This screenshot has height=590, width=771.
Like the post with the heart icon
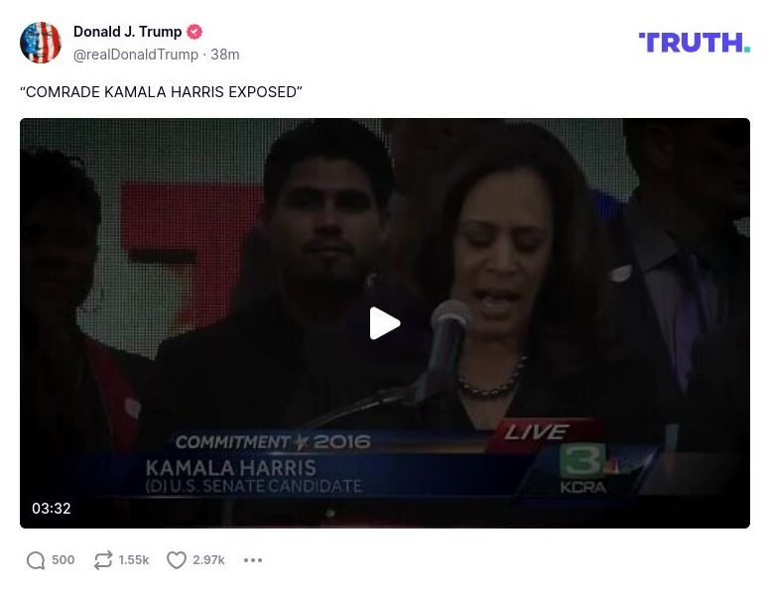click(x=176, y=560)
